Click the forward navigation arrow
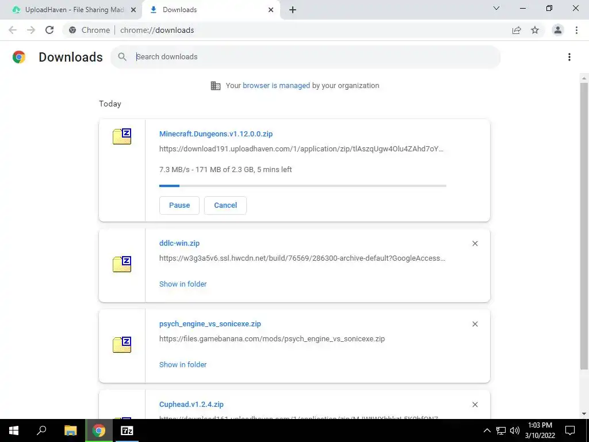Screen dimensions: 589x442 [x=31, y=30]
